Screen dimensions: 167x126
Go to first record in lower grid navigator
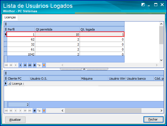click(x=6, y=111)
